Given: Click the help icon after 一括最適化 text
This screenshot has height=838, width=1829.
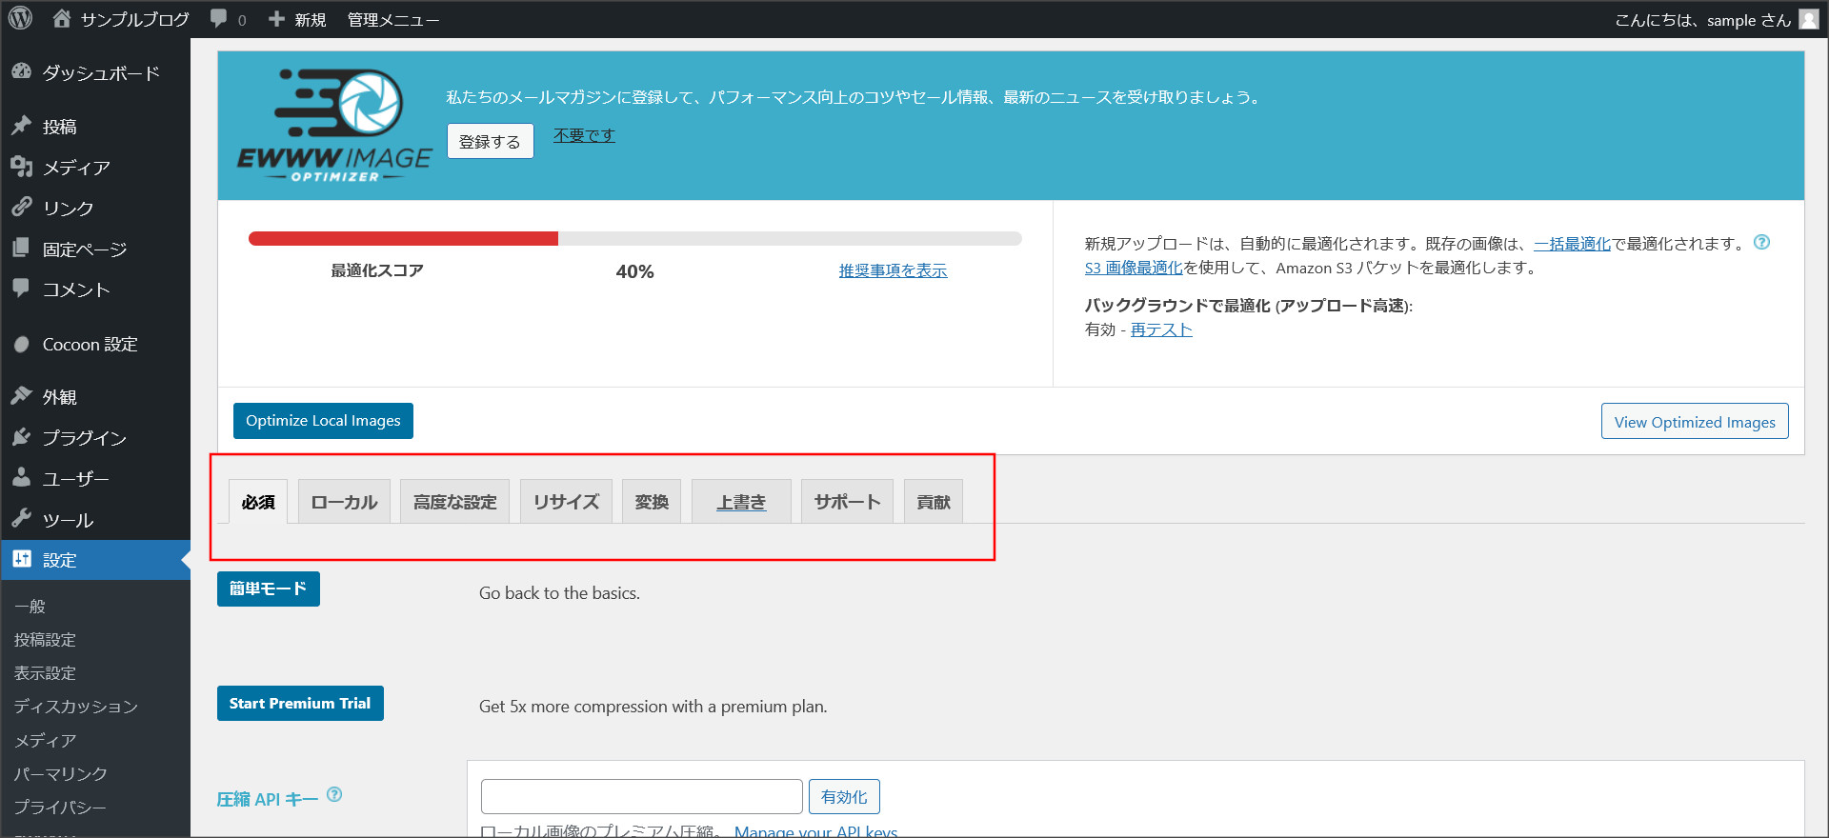Looking at the screenshot, I should pyautogui.click(x=1761, y=242).
